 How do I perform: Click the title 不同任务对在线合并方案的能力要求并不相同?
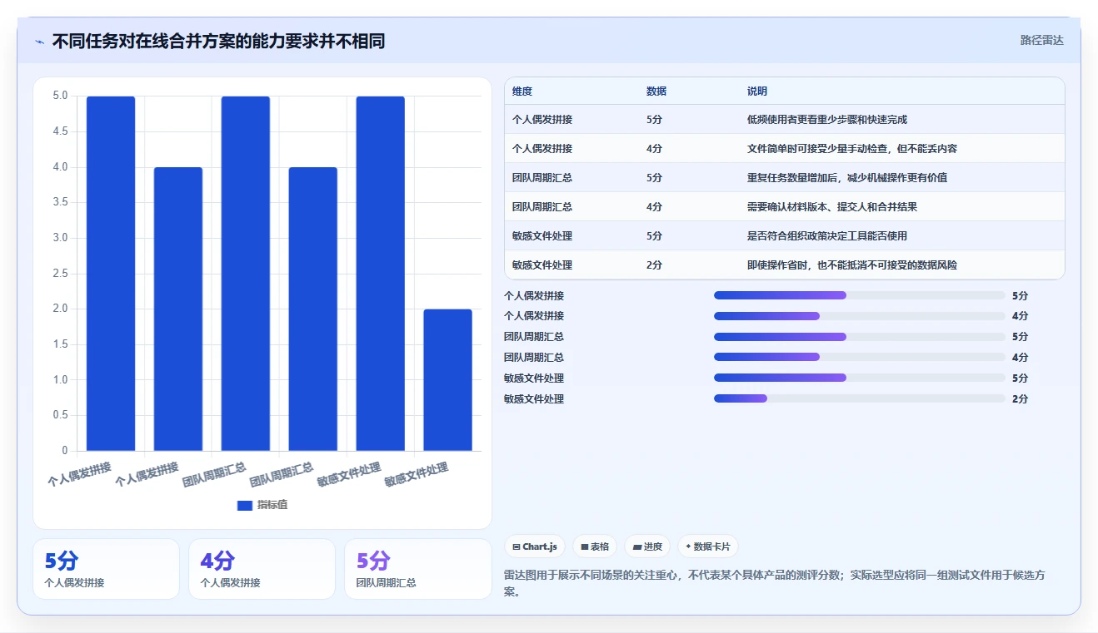pyautogui.click(x=218, y=41)
